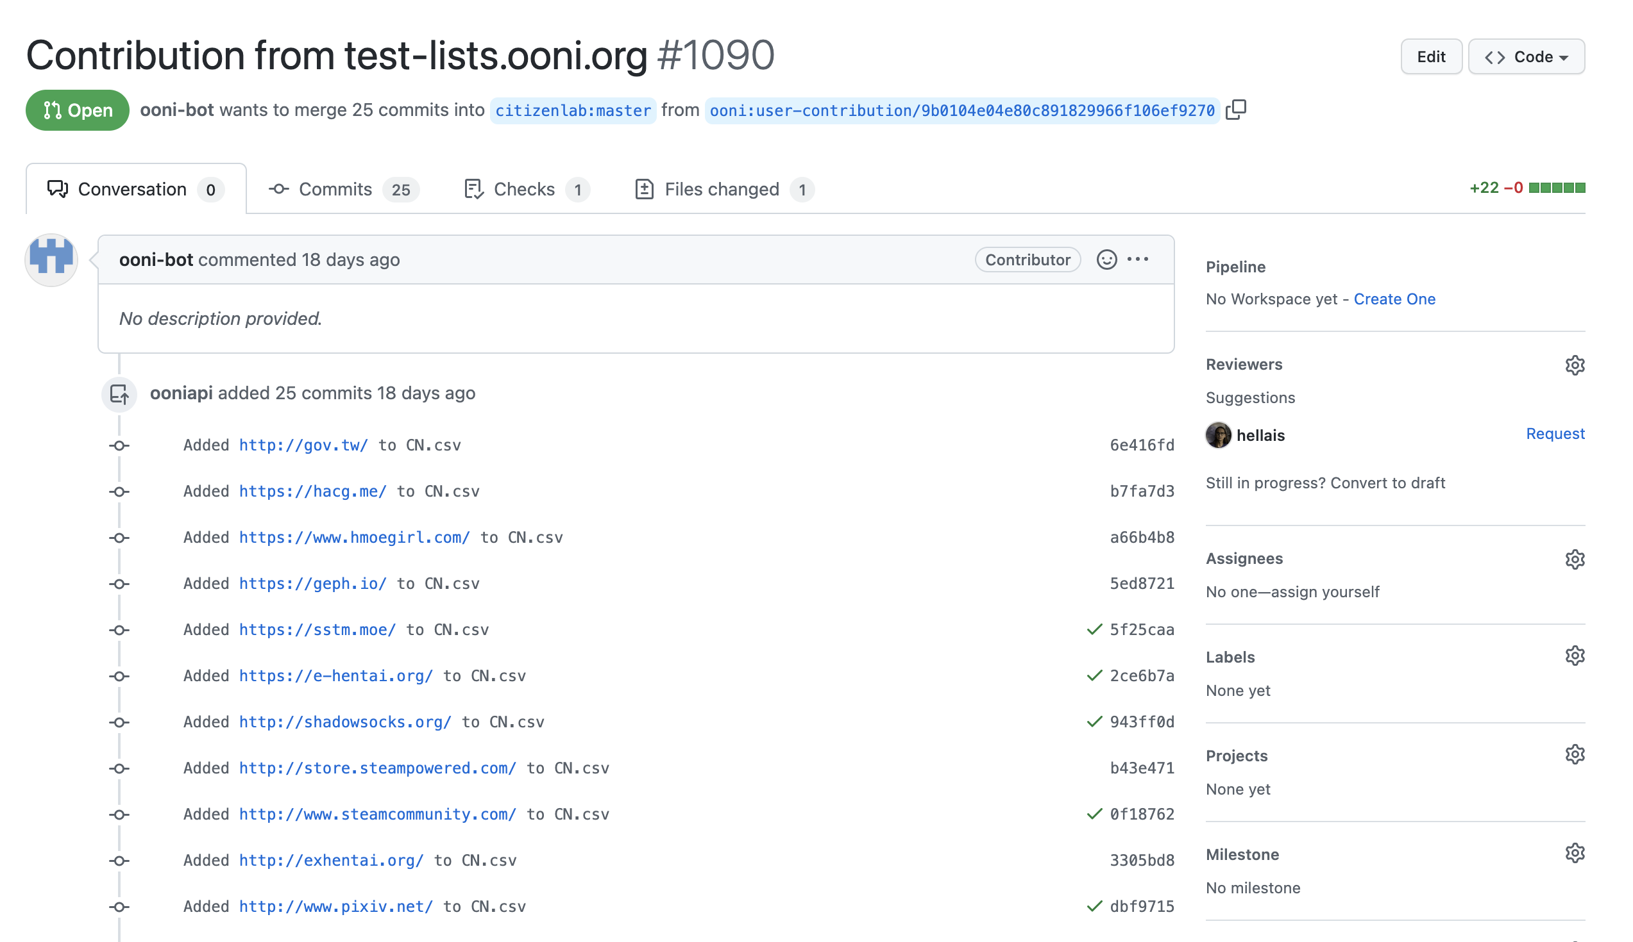Open commit hash b7fa7d3
1633x942 pixels.
pos(1142,491)
